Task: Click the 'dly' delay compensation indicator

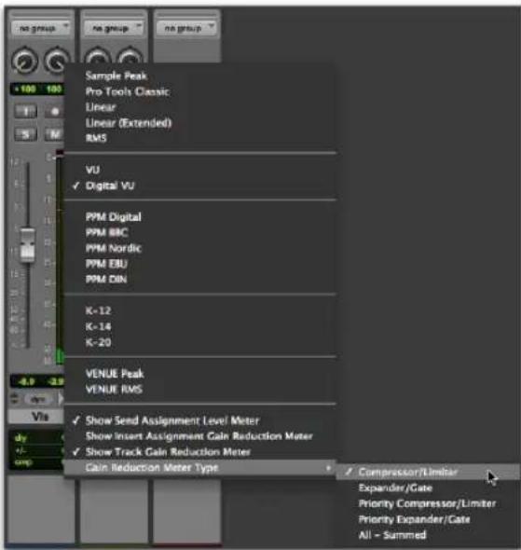Action: point(21,438)
